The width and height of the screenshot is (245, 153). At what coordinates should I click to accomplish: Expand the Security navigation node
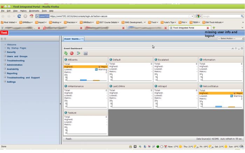5,52
